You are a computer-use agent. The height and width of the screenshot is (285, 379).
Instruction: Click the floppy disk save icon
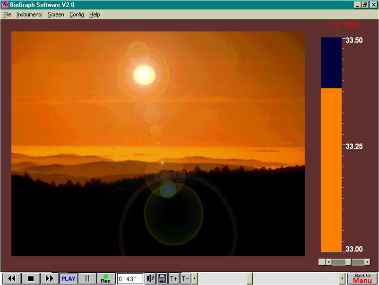[162, 278]
